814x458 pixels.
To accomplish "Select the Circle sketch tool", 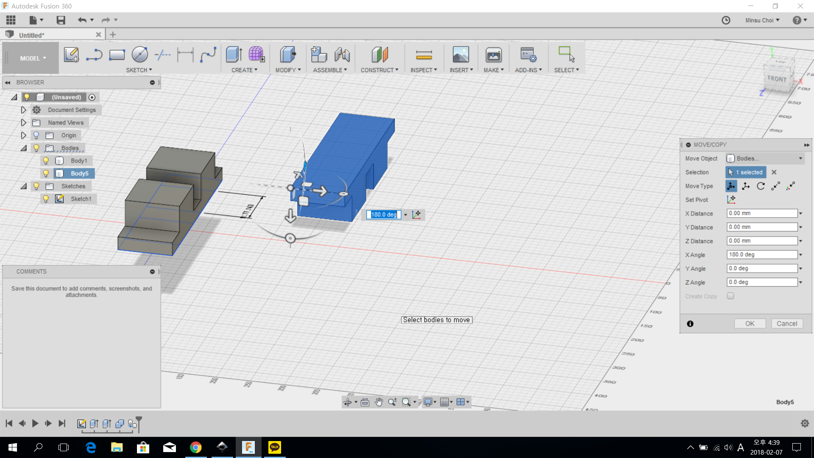I will tap(140, 55).
